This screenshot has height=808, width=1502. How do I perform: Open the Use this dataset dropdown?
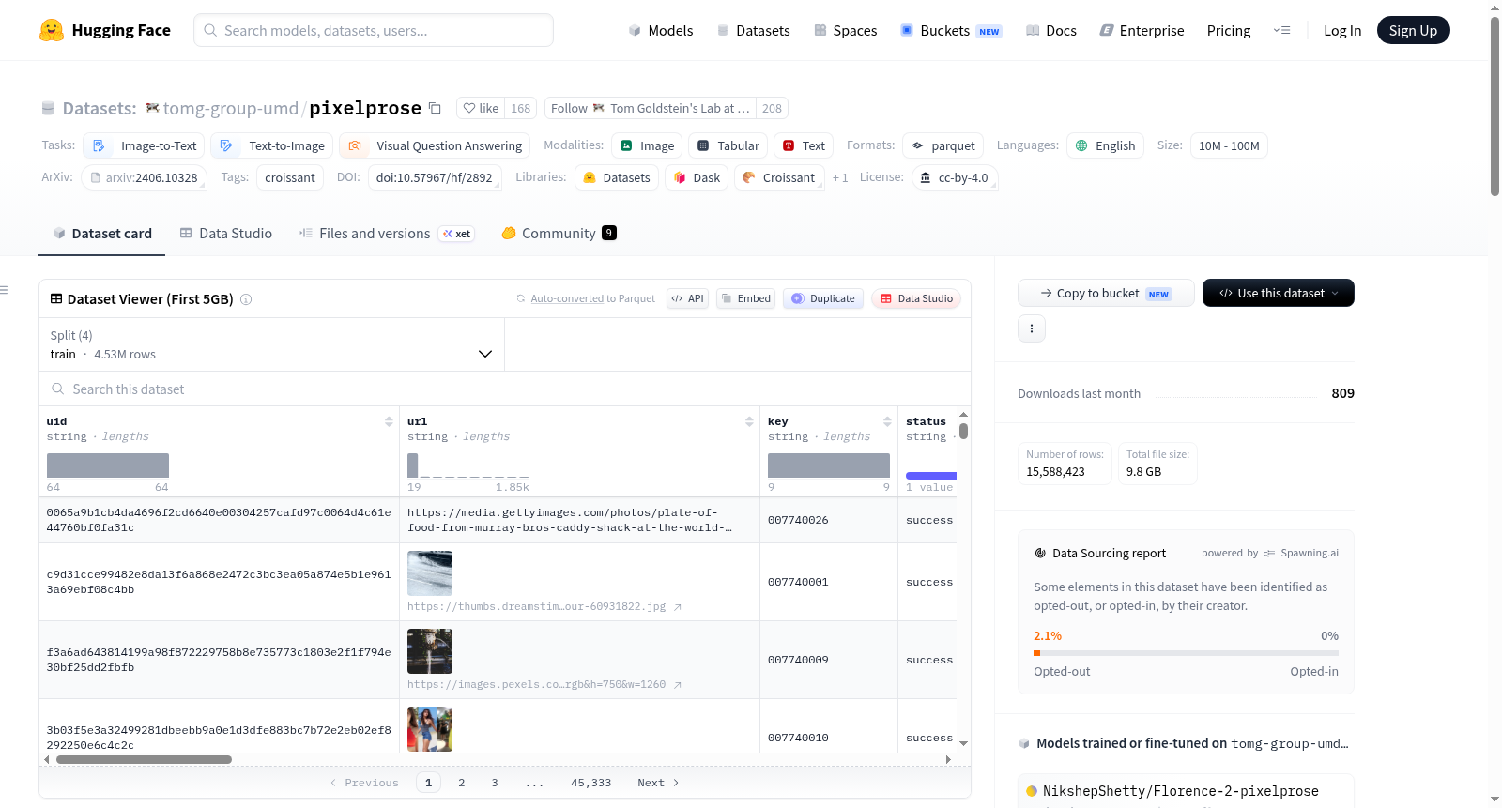1279,293
